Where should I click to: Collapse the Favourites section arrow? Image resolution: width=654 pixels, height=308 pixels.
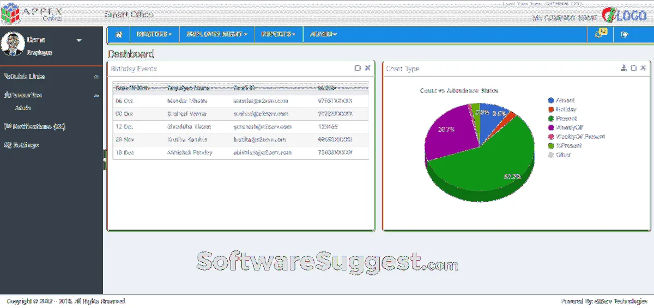(96, 95)
